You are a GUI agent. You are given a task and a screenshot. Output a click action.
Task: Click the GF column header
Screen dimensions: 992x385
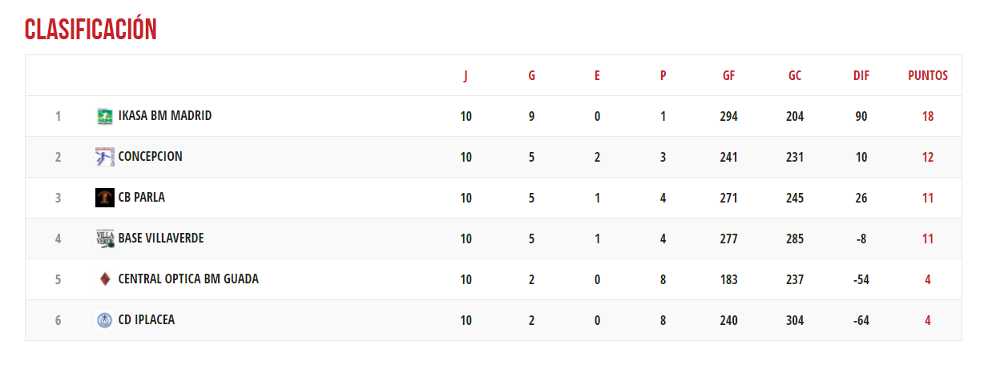(728, 76)
